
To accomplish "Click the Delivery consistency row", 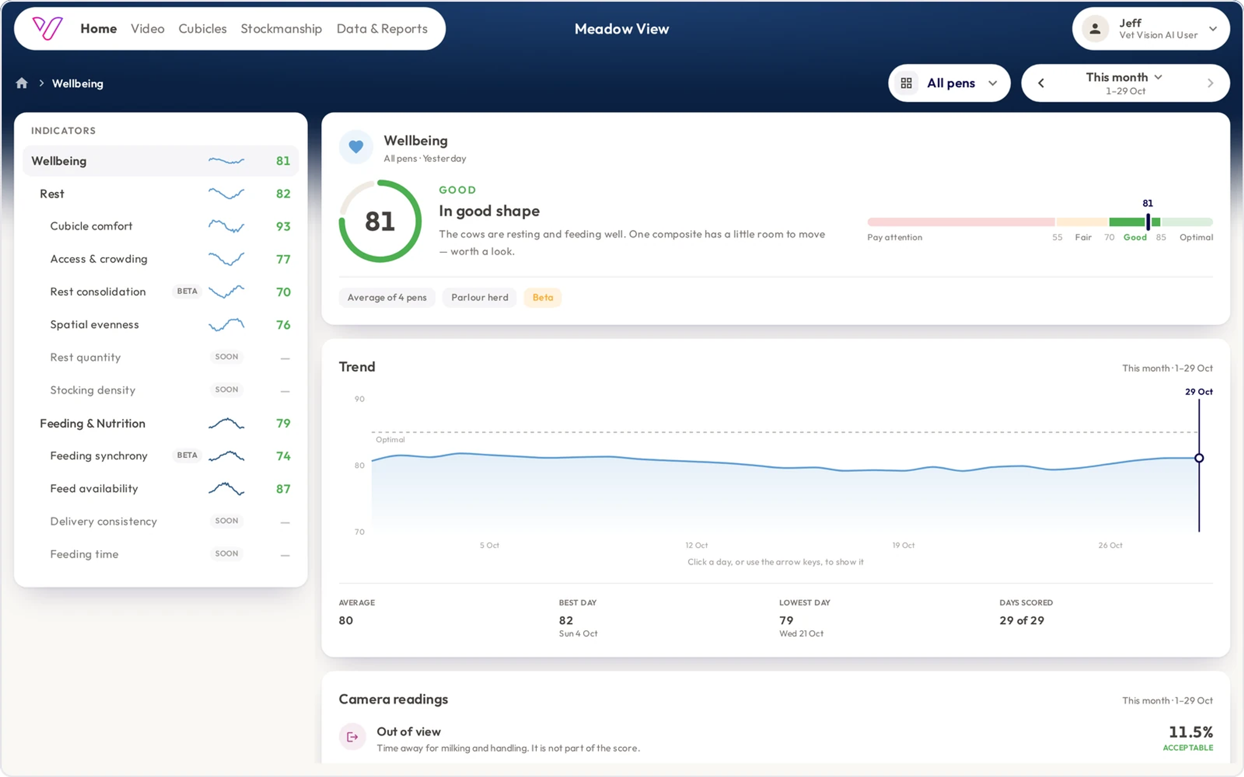I will [x=160, y=522].
